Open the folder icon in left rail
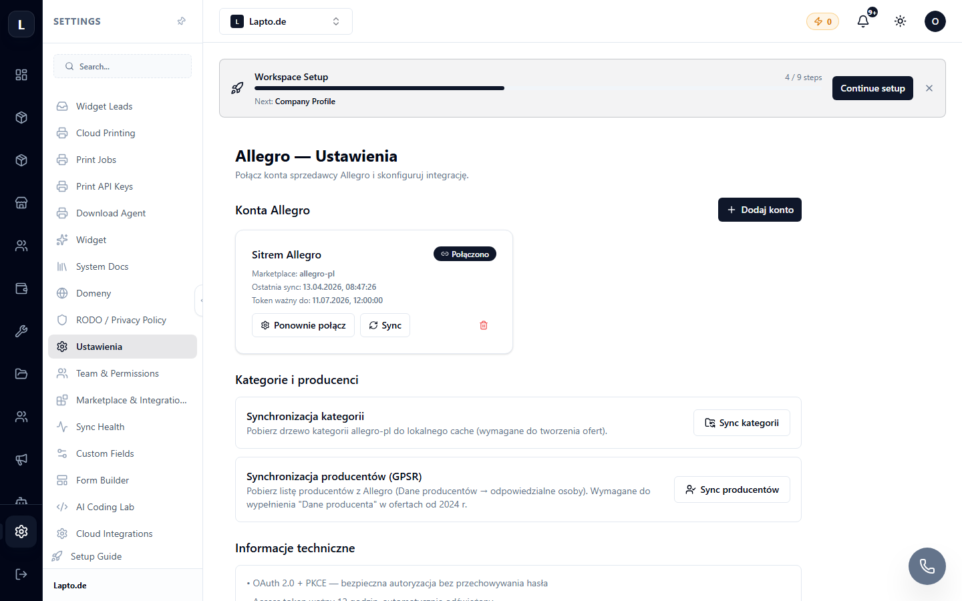Image resolution: width=962 pixels, height=601 pixels. pos(21,374)
